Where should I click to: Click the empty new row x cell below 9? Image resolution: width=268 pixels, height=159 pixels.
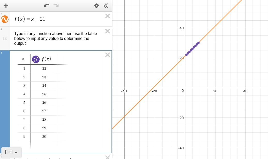tap(24, 145)
